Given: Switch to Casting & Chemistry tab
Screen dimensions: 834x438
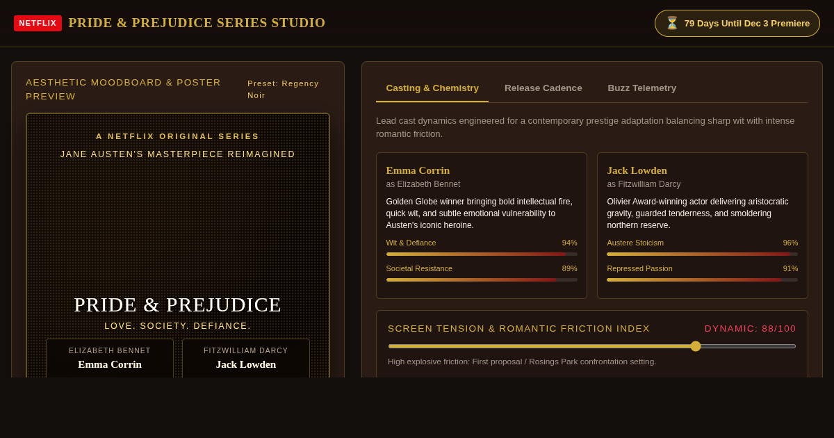Looking at the screenshot, I should click(x=432, y=88).
